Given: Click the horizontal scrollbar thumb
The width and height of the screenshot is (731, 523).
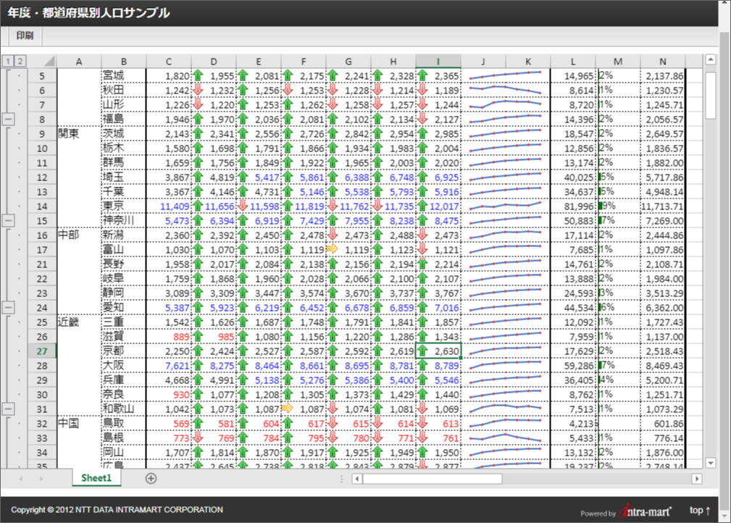Looking at the screenshot, I should (x=433, y=479).
